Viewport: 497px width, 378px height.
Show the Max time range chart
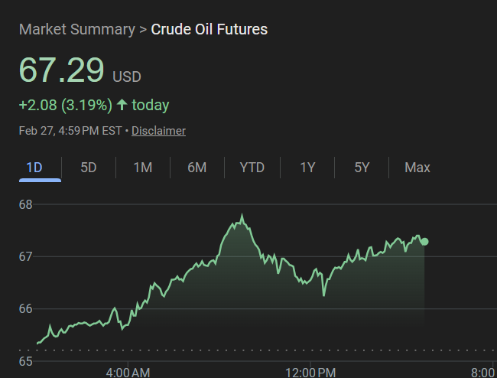click(417, 168)
